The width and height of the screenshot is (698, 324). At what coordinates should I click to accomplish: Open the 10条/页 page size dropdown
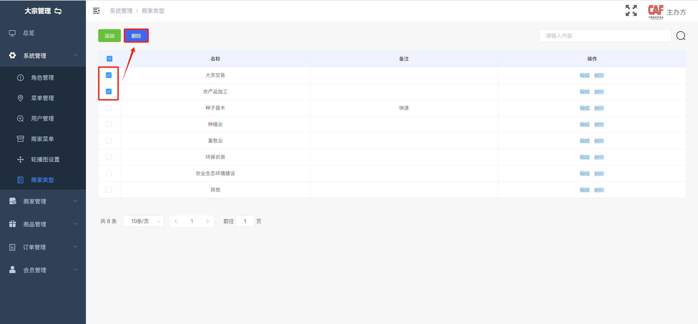click(143, 221)
